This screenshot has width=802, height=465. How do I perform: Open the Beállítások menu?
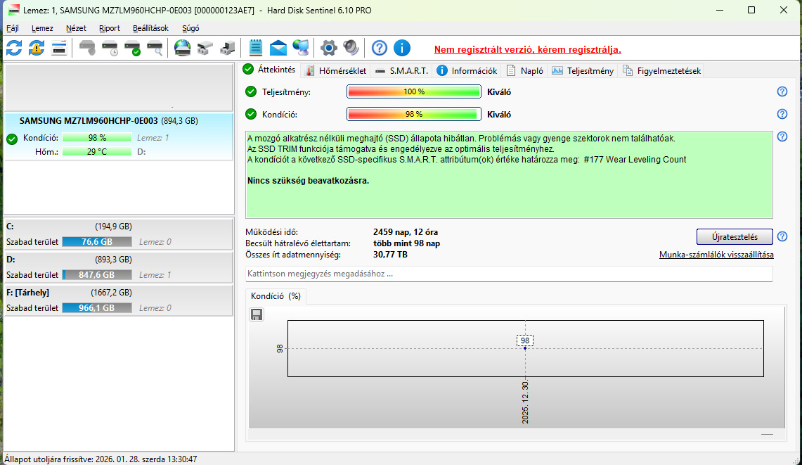[151, 28]
